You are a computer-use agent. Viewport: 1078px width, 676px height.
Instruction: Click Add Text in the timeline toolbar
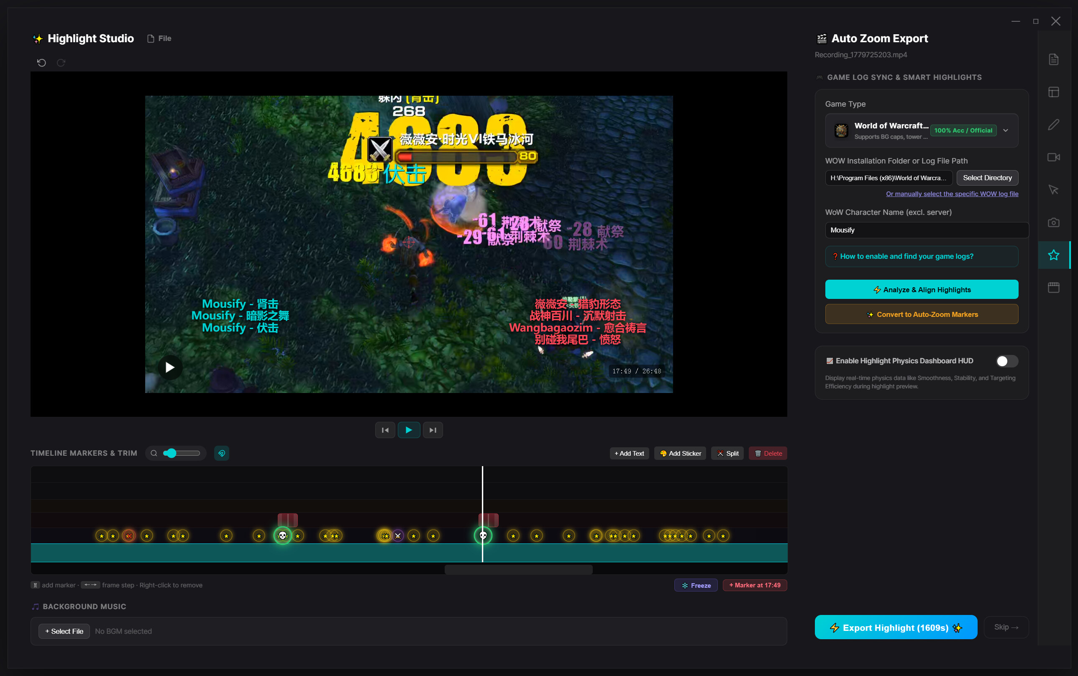(629, 453)
